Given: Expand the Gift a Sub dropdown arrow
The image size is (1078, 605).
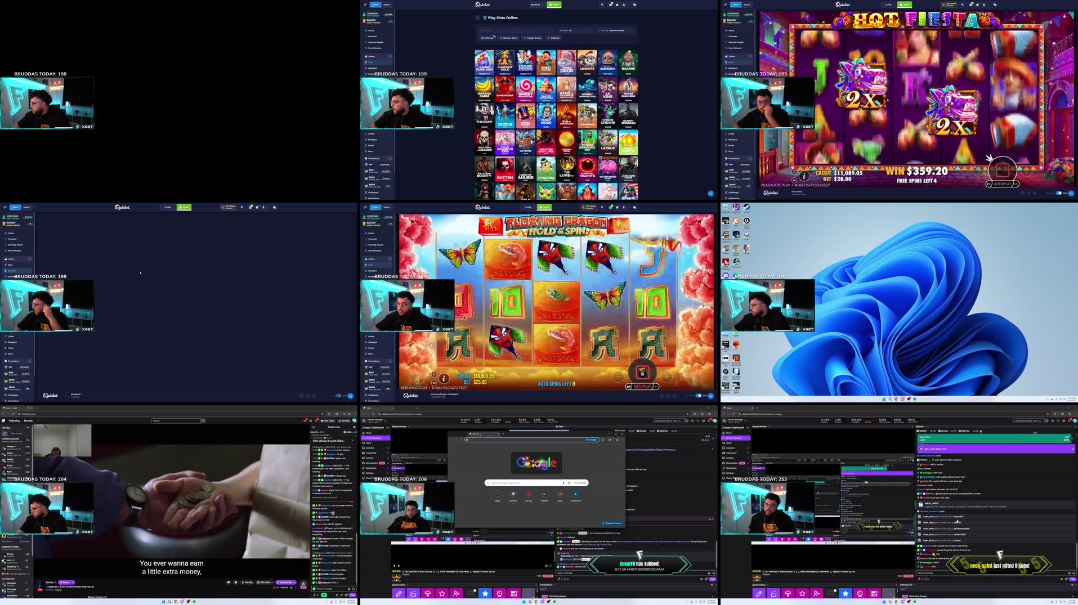Looking at the screenshot, I should (272, 582).
